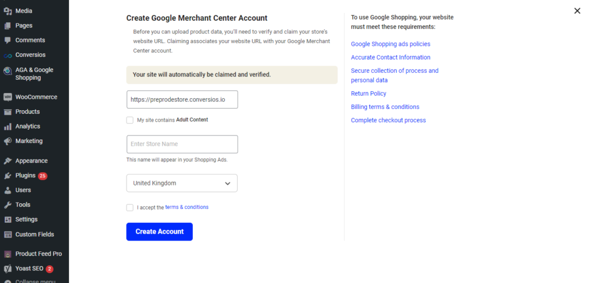
Task: Go to the Settings menu item
Action: (26, 219)
